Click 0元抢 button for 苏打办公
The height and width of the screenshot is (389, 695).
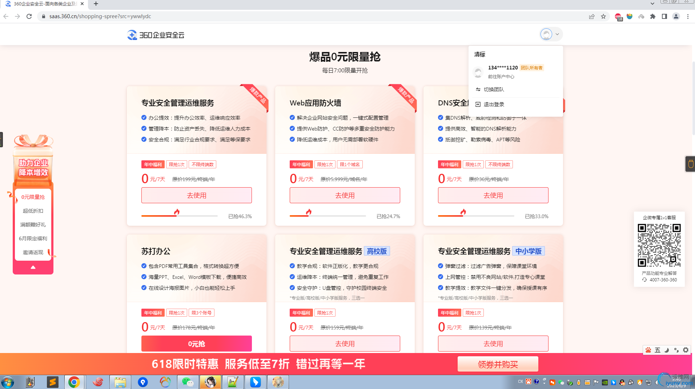(x=196, y=344)
